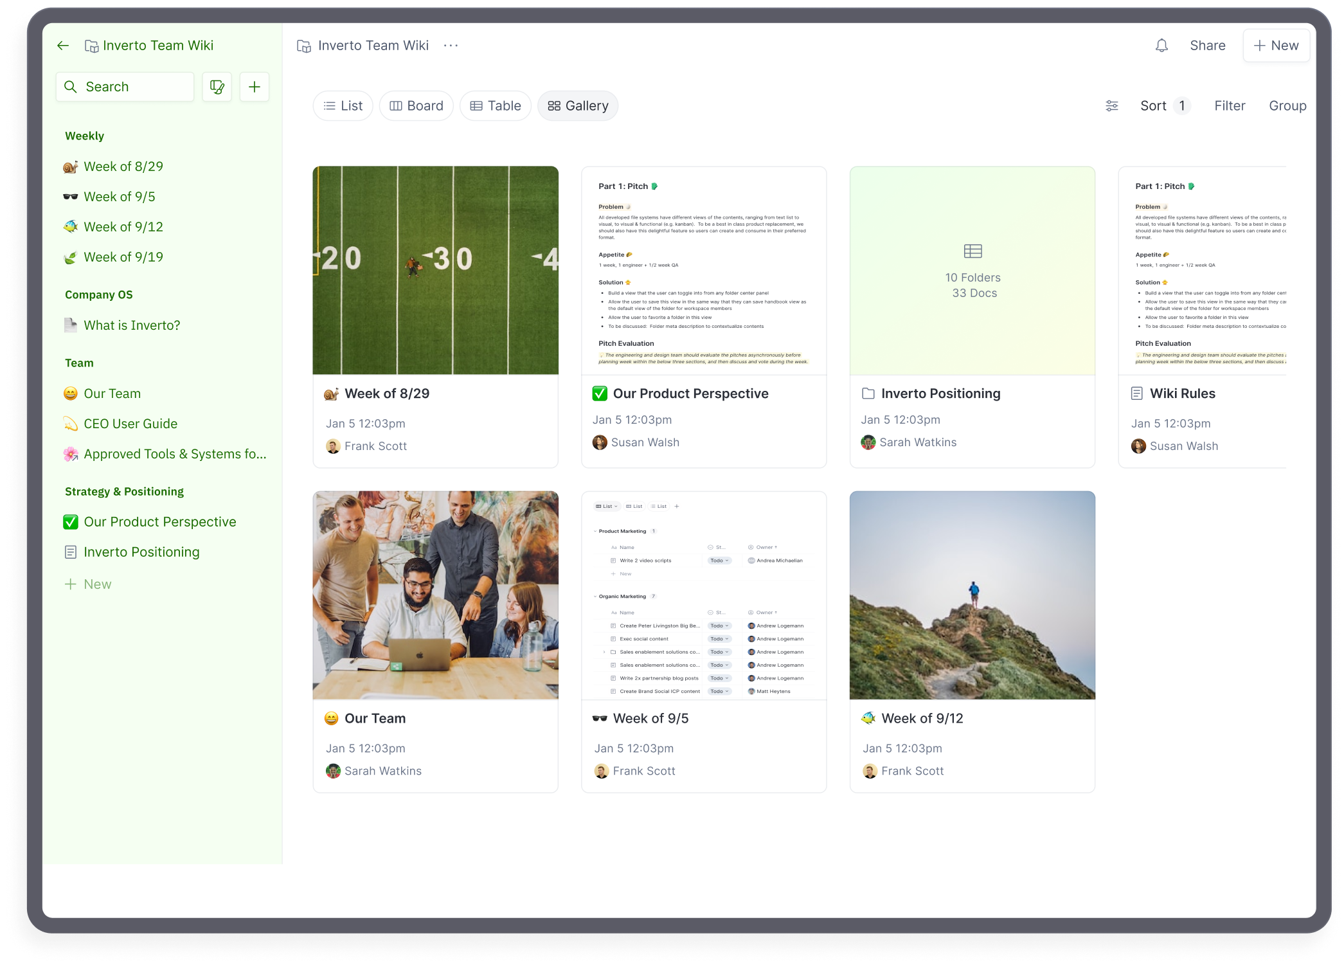
Task: Click the New button at top right
Action: click(1276, 46)
